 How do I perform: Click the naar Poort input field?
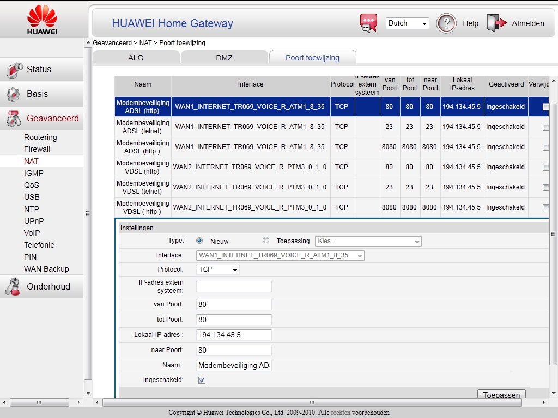point(234,350)
